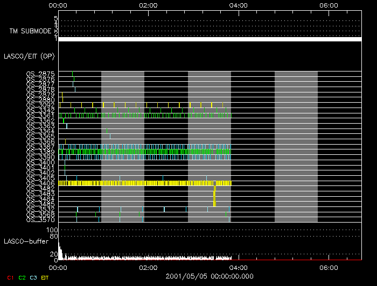Click the top axis 04:00 label
Image resolution: width=377 pixels, height=286 pixels.
coord(238,5)
